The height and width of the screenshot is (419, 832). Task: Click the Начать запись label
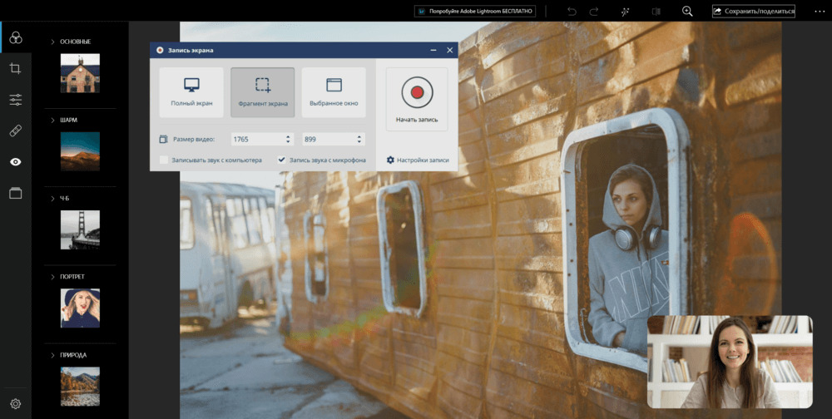tap(417, 120)
